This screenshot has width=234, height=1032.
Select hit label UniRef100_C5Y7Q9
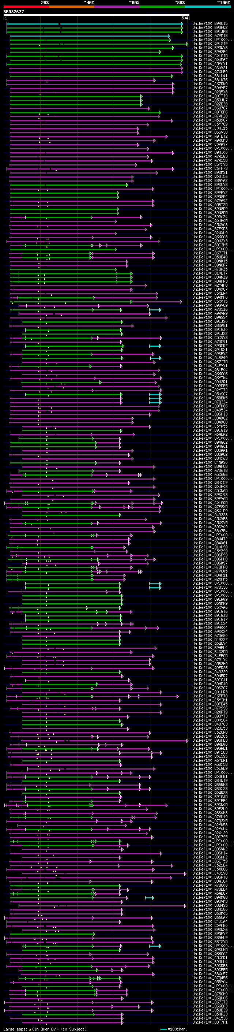coord(210,124)
